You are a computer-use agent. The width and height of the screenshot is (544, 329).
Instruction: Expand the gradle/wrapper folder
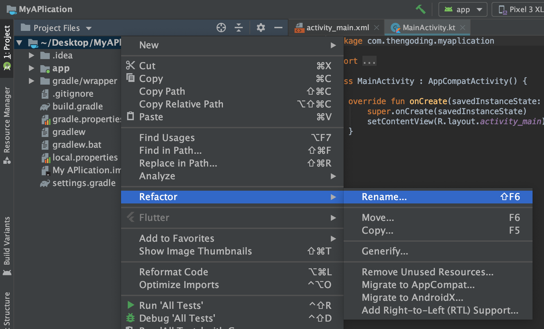[32, 81]
